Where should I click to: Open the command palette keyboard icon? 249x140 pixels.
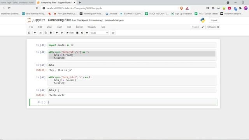pyautogui.click(x=113, y=33)
